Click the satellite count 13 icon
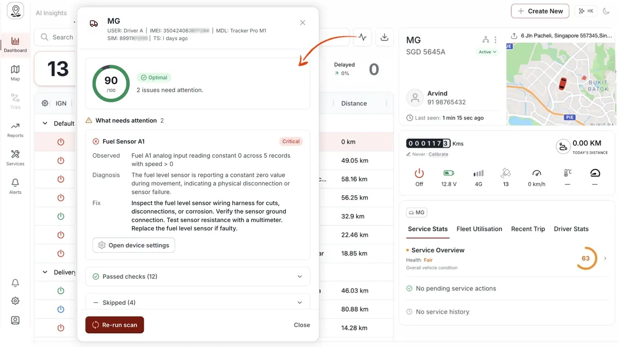Screen dimensions: 618x347 click(506, 173)
